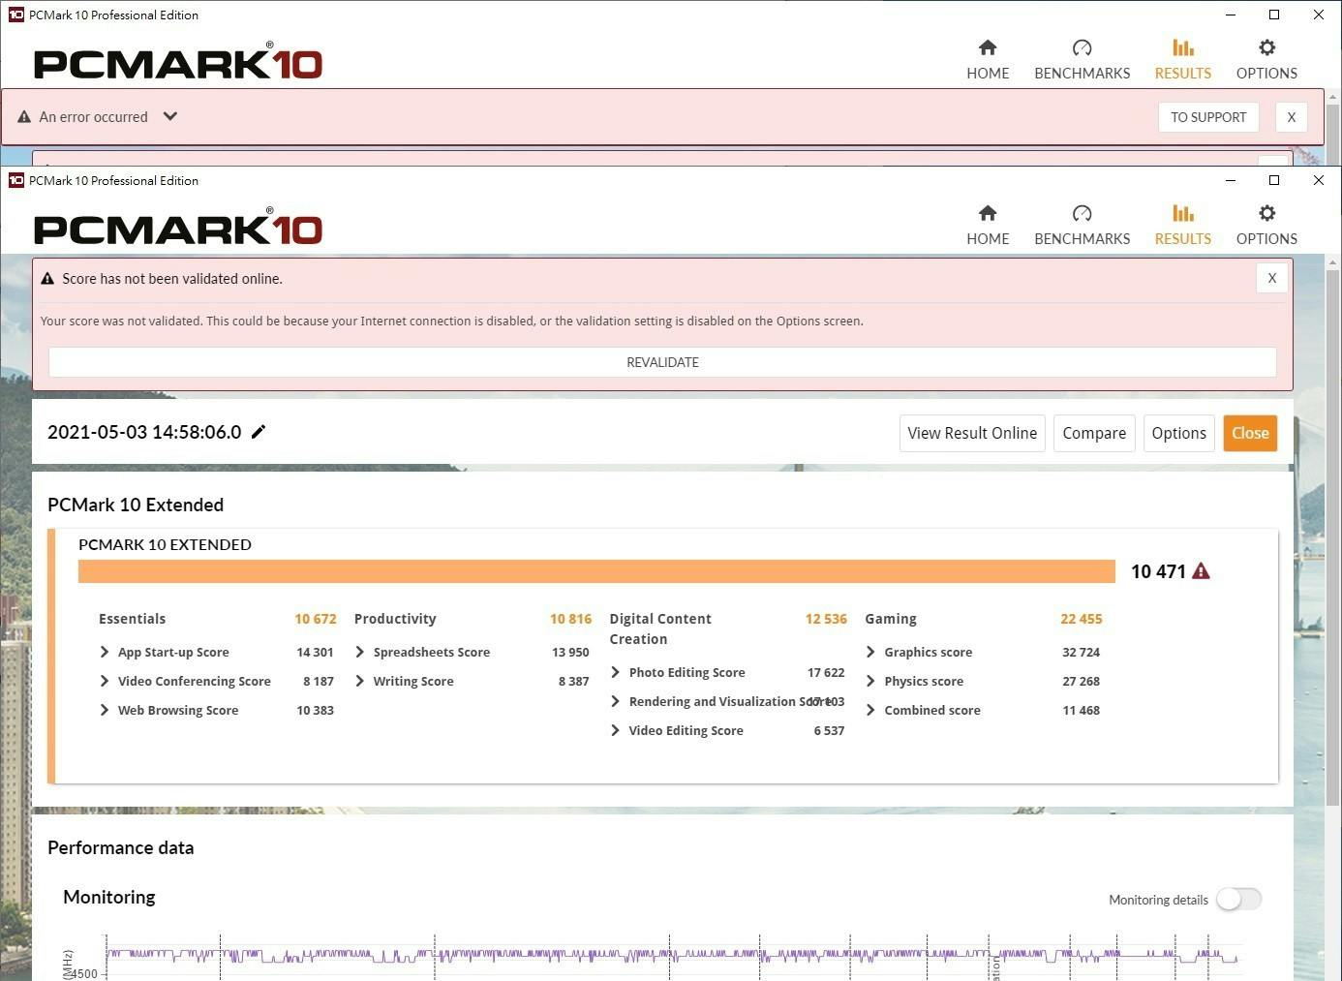This screenshot has height=981, width=1342.
Task: Click TO SUPPORT in the error banner
Action: 1208,117
